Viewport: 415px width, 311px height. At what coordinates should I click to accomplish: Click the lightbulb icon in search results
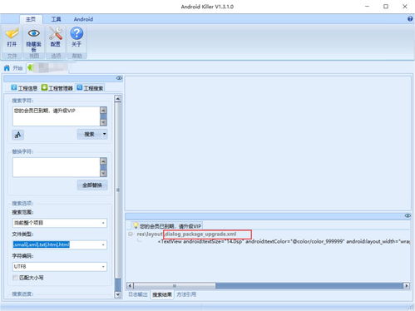(x=136, y=225)
